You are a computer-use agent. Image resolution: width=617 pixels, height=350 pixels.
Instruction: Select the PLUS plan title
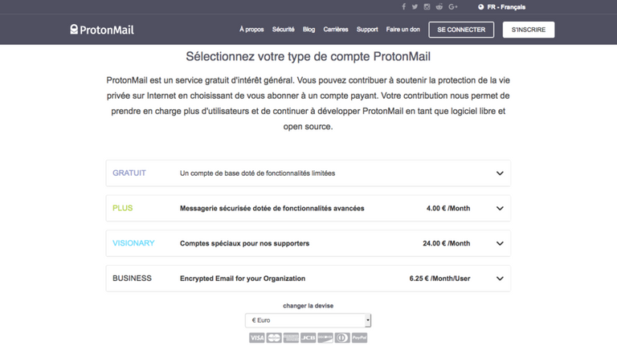(123, 208)
